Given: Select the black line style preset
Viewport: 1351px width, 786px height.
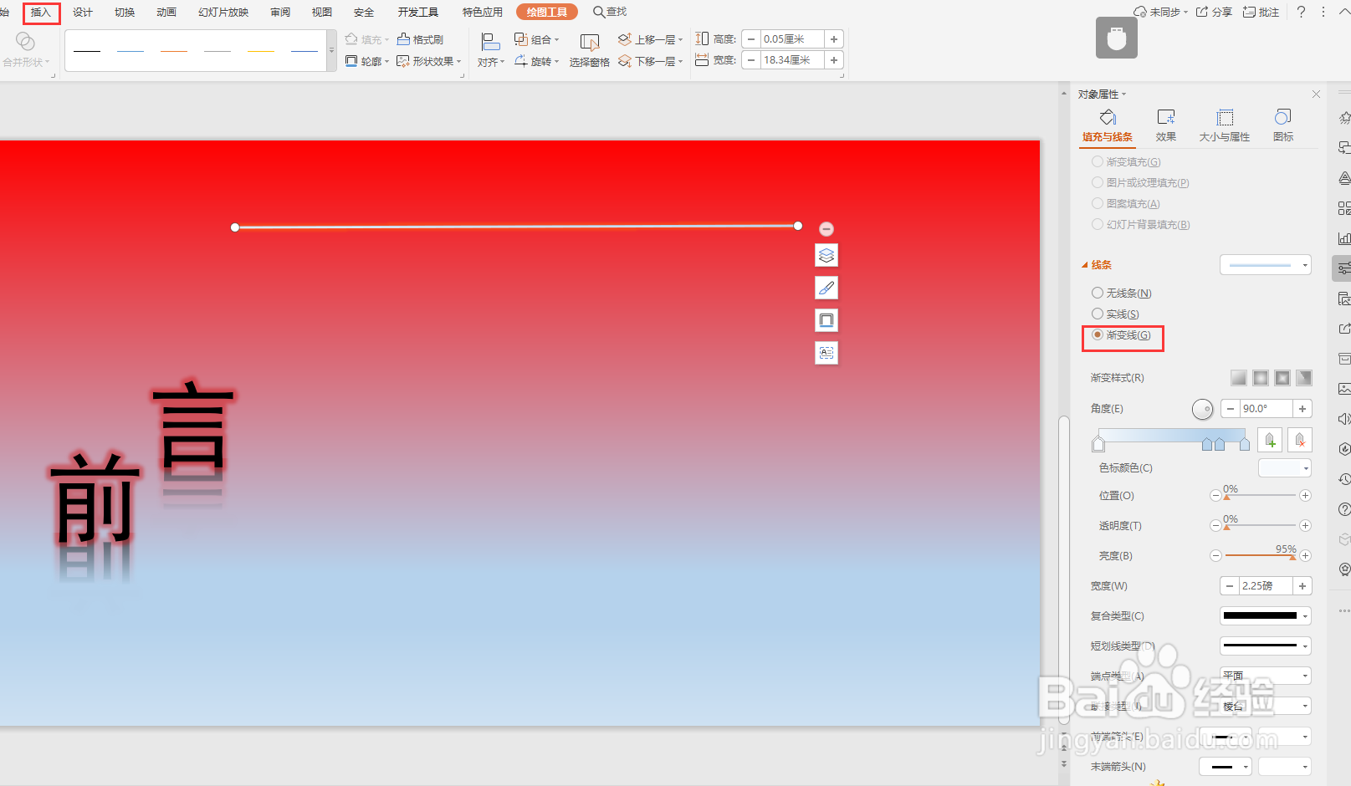Looking at the screenshot, I should coord(87,51).
